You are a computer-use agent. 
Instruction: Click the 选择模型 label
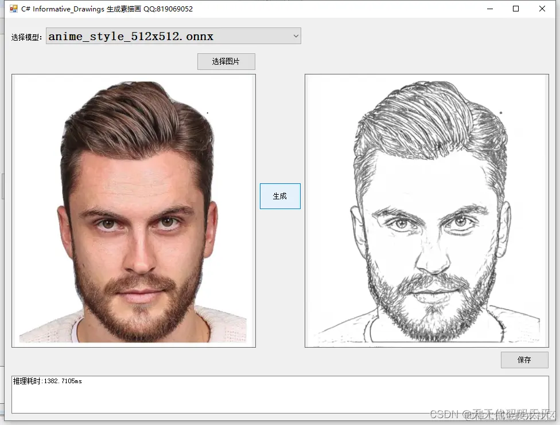pyautogui.click(x=26, y=37)
